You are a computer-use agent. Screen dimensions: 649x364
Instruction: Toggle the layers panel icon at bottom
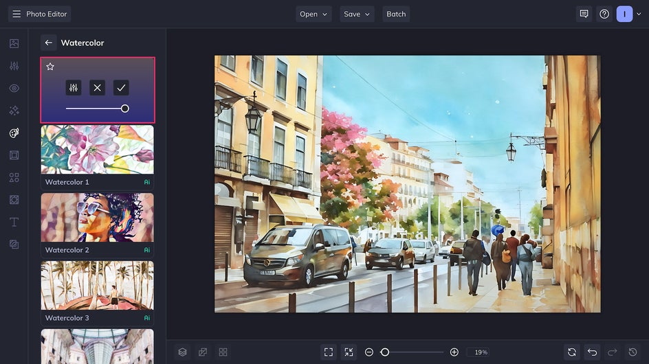click(x=182, y=352)
